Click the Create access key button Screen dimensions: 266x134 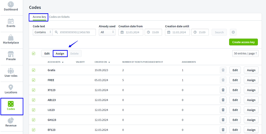[243, 42]
